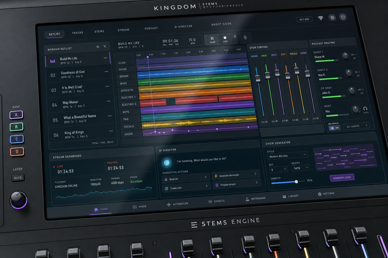Open options menu for It Is Well (Live)
Image resolution: width=388 pixels, height=258 pixels.
(108, 86)
